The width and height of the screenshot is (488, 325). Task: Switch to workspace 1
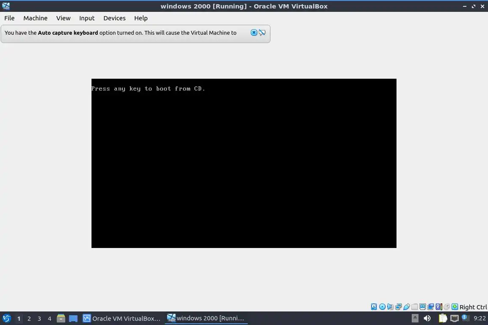[19, 319]
